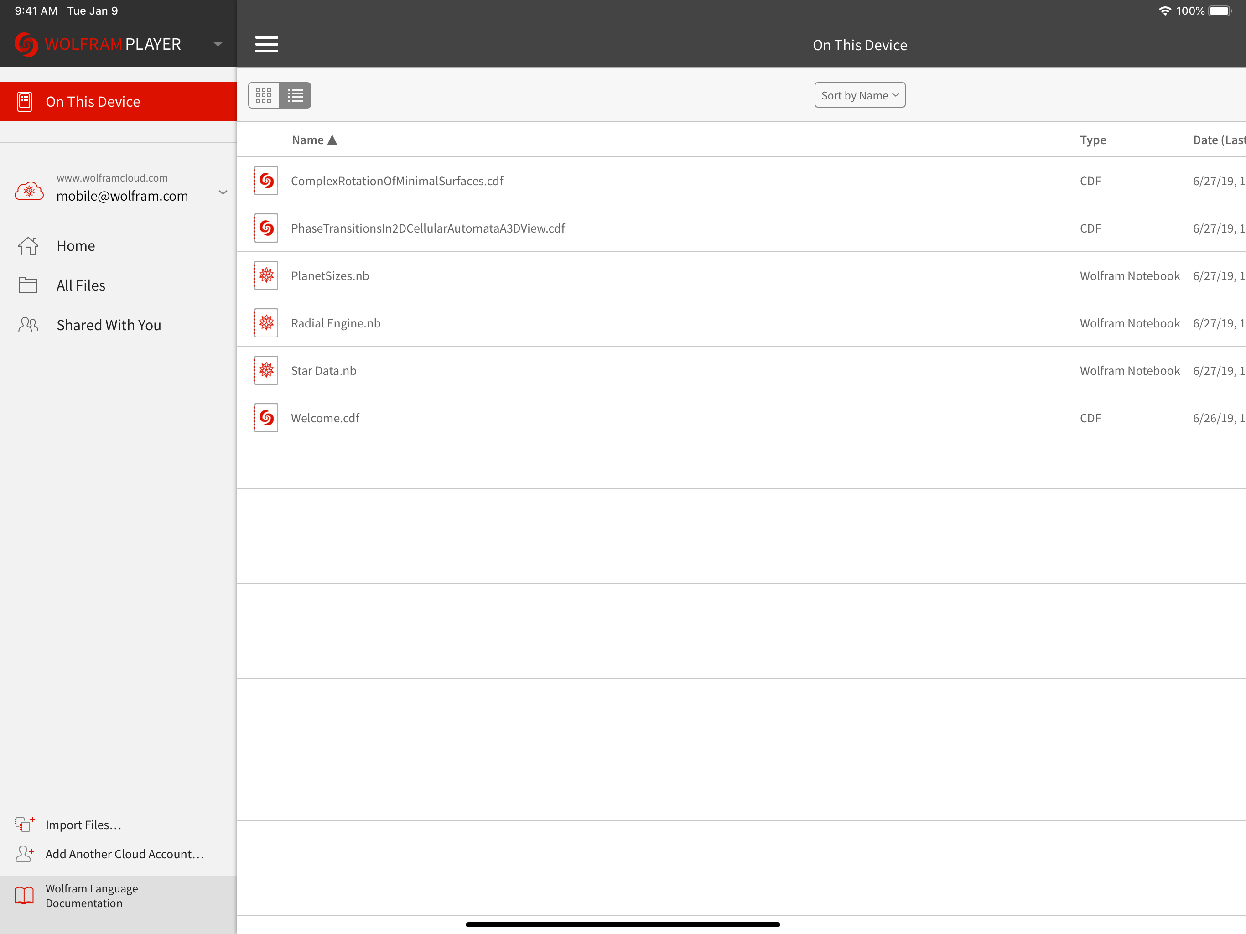This screenshot has height=934, width=1246.
Task: Click the Import Files icon
Action: [24, 824]
